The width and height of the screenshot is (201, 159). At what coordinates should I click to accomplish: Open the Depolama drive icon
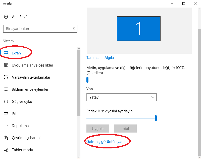tap(6, 125)
